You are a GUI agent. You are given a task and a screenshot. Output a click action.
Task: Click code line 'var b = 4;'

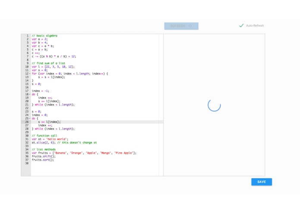40,43
